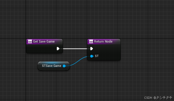
Task: Click the Return Node function icon
Action: pos(91,42)
